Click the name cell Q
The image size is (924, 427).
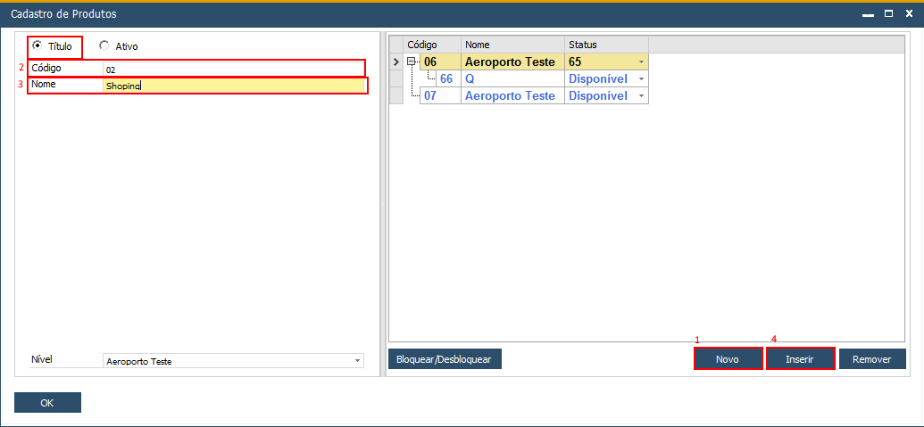(512, 78)
